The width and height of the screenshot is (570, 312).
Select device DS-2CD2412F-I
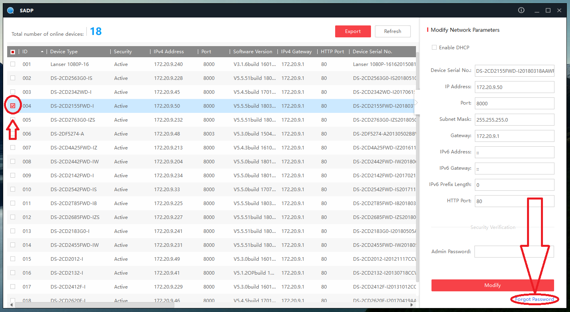[x=68, y=287]
